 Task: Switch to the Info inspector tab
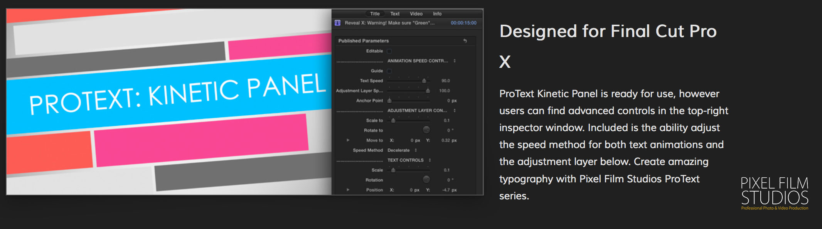pyautogui.click(x=437, y=14)
